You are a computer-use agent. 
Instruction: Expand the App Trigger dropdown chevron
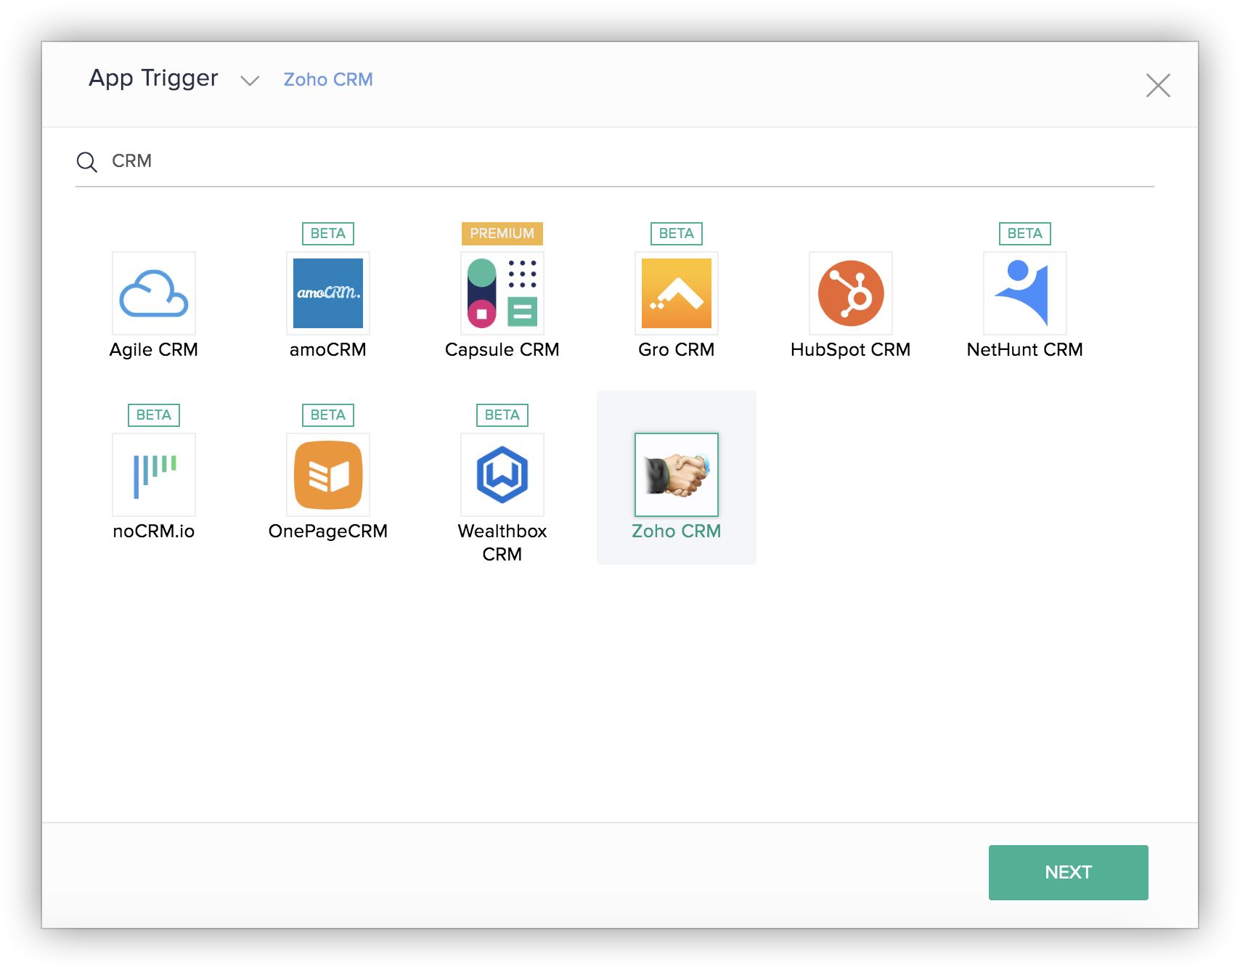click(x=250, y=81)
